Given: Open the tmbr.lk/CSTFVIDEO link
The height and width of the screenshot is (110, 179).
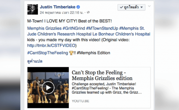Looking at the screenshot, I should tap(51, 46).
